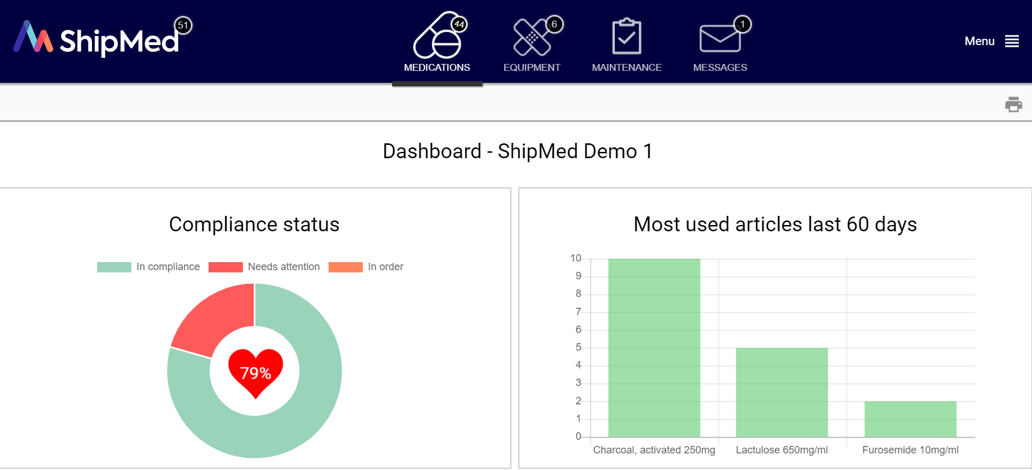Toggle the In order legend item
1032x470 pixels.
[x=366, y=267]
